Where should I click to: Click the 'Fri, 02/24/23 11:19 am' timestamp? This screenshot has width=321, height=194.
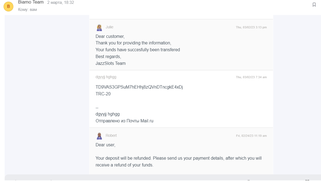coord(251,136)
